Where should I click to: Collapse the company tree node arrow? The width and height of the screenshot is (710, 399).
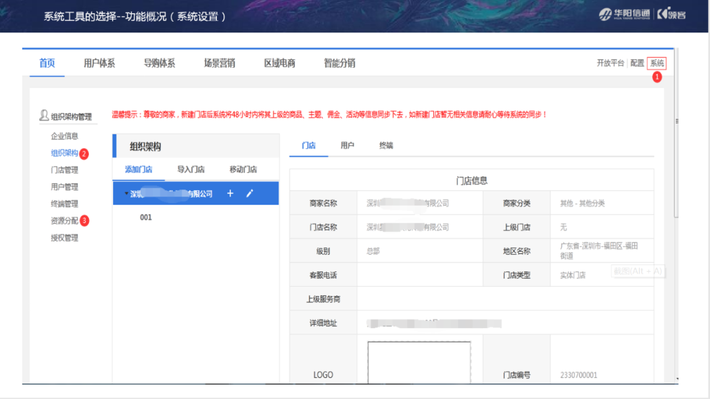coord(126,194)
